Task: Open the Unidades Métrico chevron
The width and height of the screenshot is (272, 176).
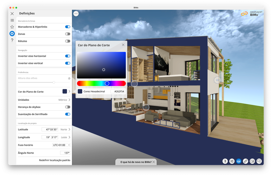Action: click(69, 100)
